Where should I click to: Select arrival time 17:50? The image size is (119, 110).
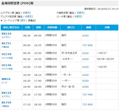click(38, 94)
